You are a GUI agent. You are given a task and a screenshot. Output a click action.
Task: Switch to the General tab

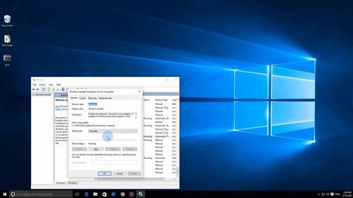click(73, 98)
